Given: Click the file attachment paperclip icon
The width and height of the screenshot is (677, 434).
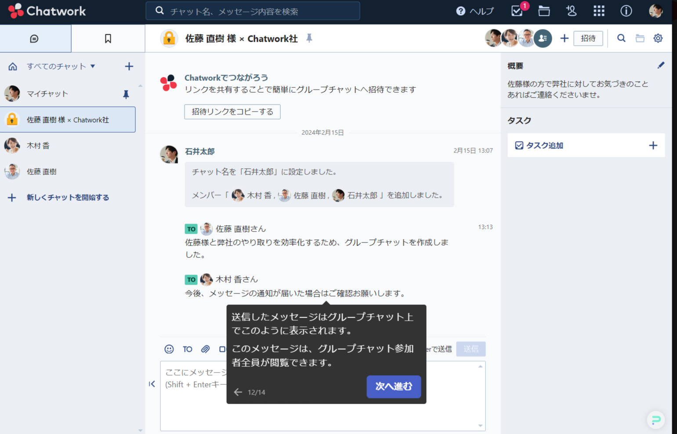Looking at the screenshot, I should point(205,349).
